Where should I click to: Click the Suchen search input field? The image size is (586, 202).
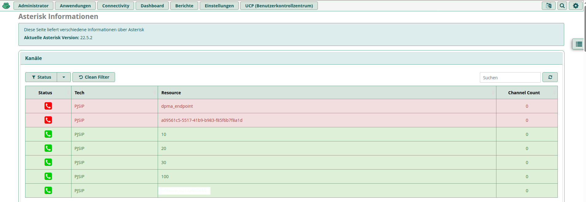[510, 78]
